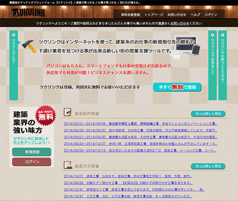
Task: Open ヘルプ in the navigation bar
Action: coord(196,15)
